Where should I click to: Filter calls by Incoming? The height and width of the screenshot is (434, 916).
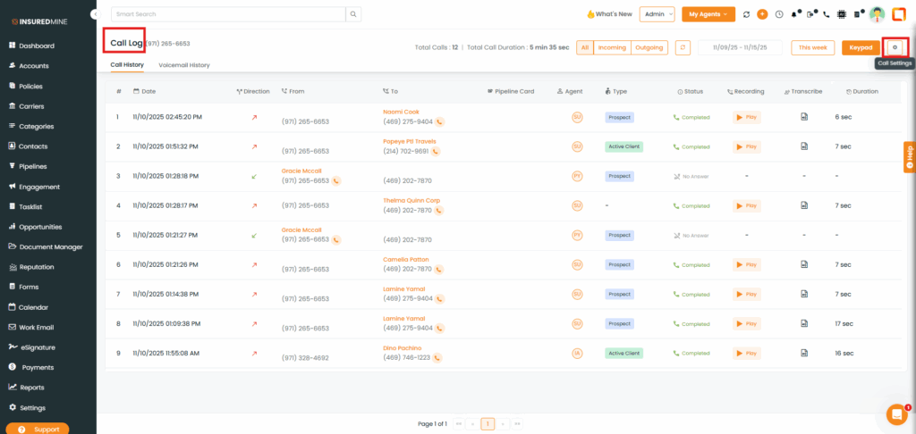pos(612,47)
